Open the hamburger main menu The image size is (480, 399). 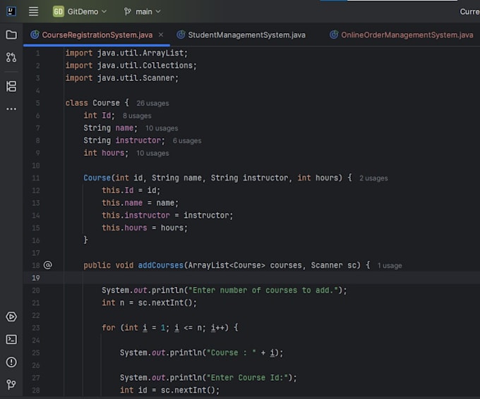coord(34,11)
